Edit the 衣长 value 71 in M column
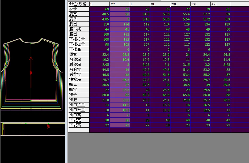Viewport: 249px width, 163px height. [120, 9]
